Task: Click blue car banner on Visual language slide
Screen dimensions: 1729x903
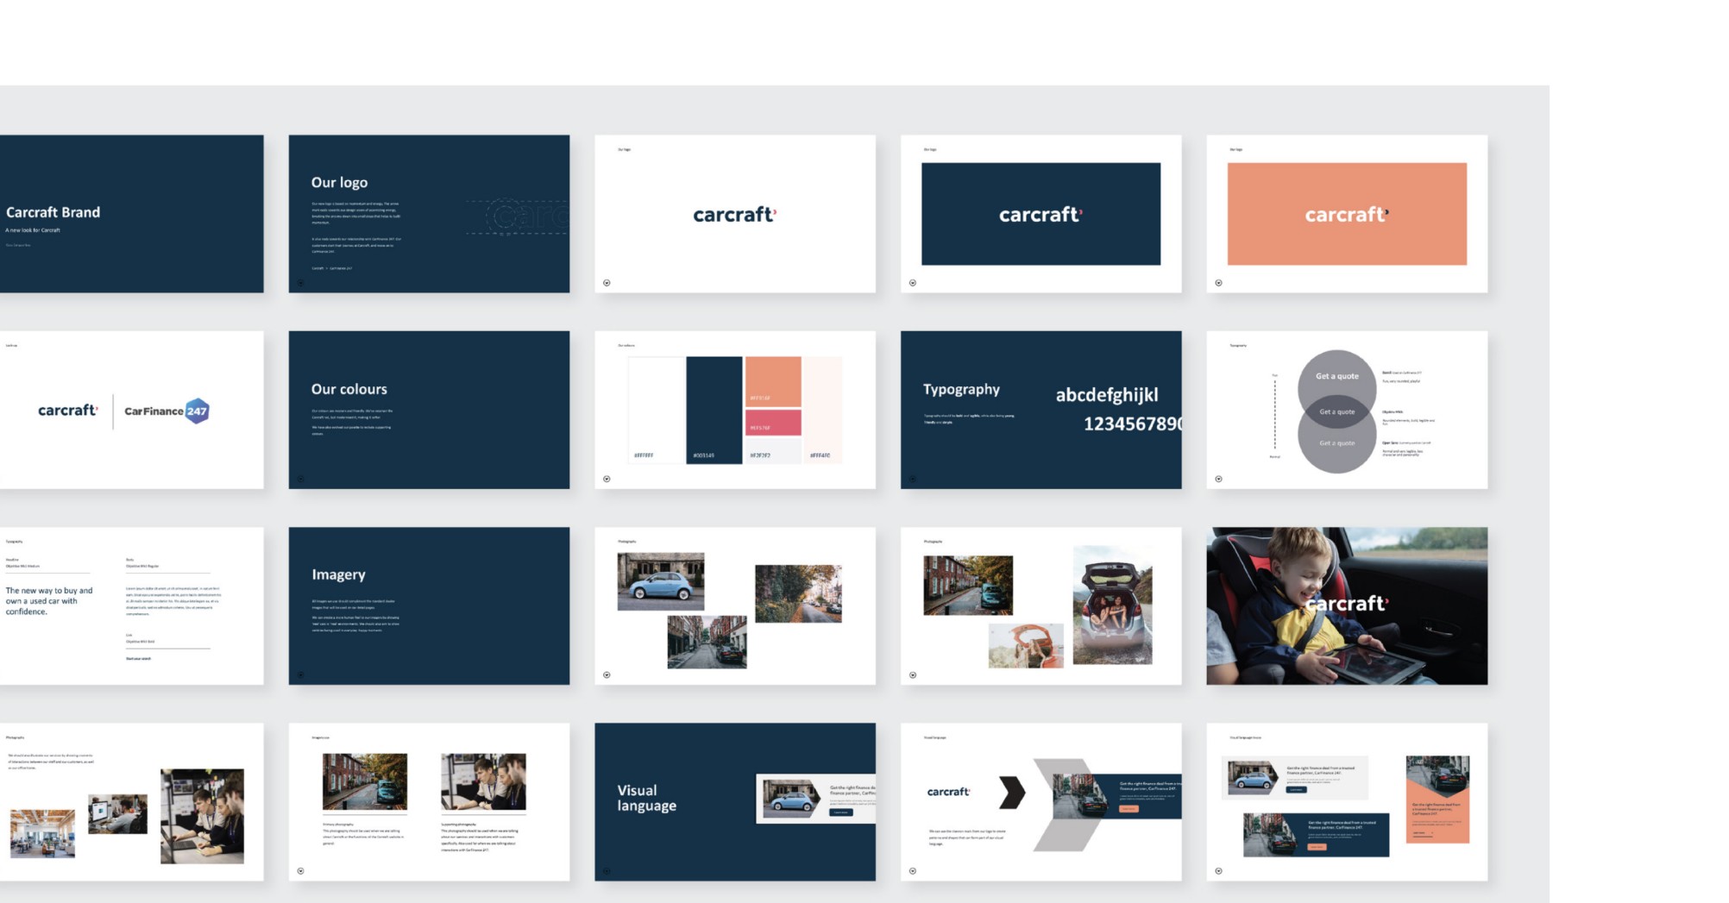Action: coord(816,800)
